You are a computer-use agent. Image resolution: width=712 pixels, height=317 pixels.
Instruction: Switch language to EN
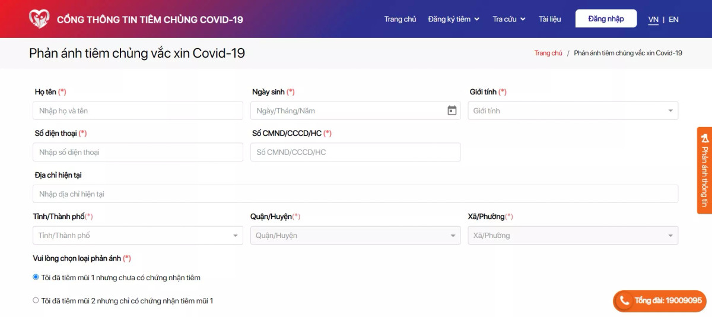coord(673,20)
